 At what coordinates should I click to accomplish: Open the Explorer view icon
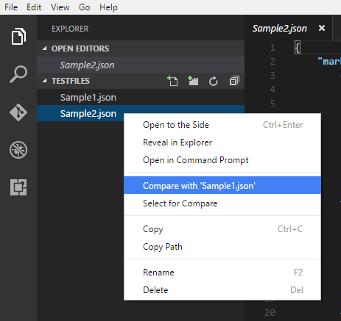point(18,36)
